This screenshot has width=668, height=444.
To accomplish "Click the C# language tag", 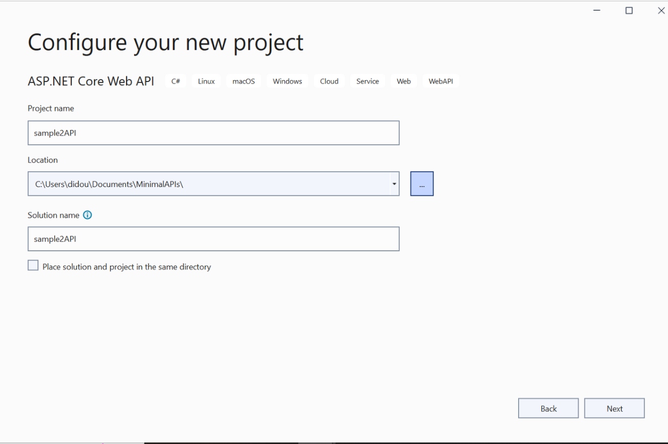I will [176, 82].
